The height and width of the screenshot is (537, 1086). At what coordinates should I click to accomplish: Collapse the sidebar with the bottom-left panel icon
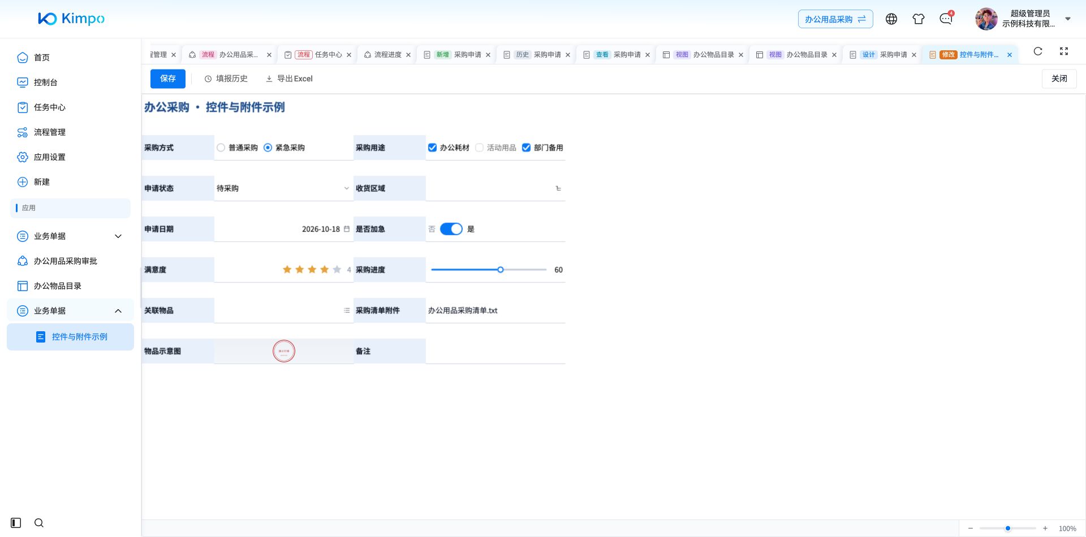tap(16, 523)
